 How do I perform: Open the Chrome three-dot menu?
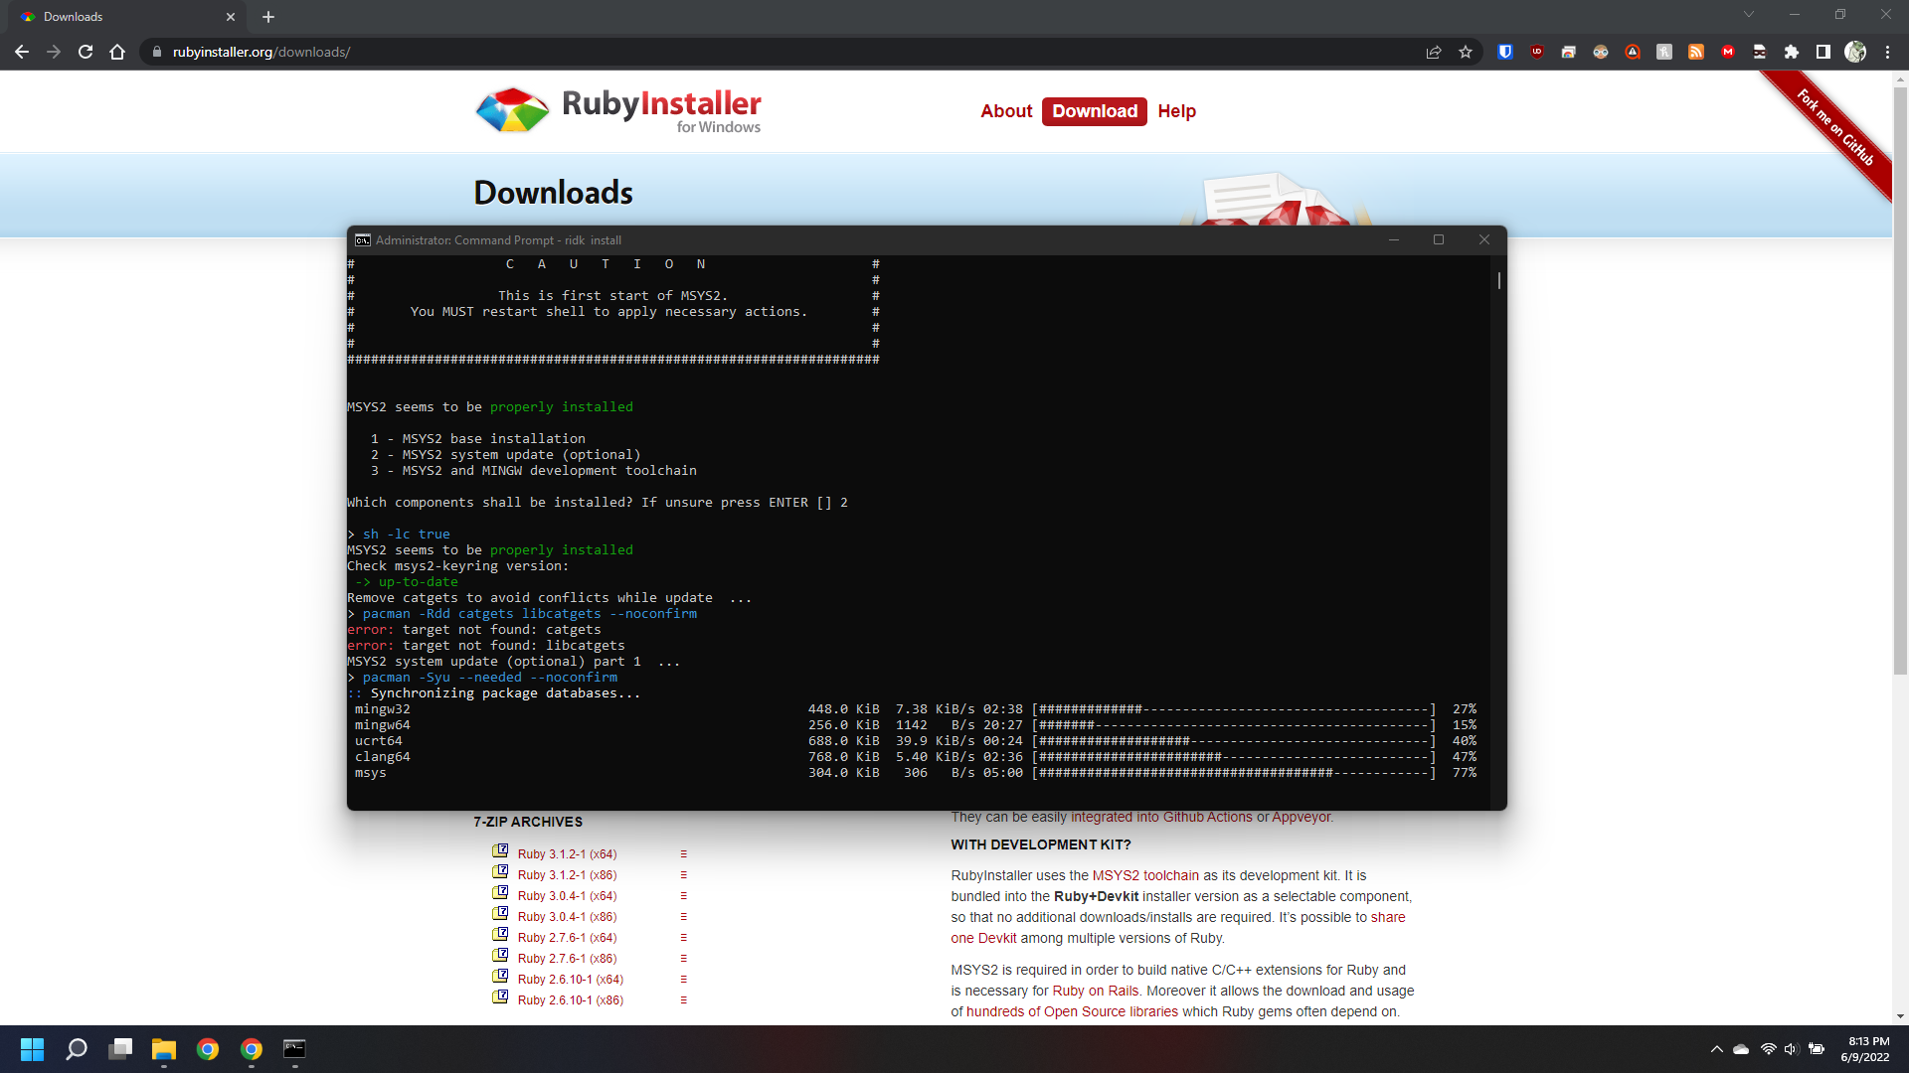click(1887, 52)
